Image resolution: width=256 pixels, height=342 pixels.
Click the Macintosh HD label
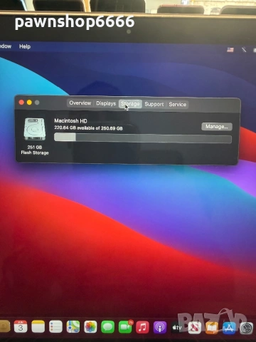click(x=70, y=120)
